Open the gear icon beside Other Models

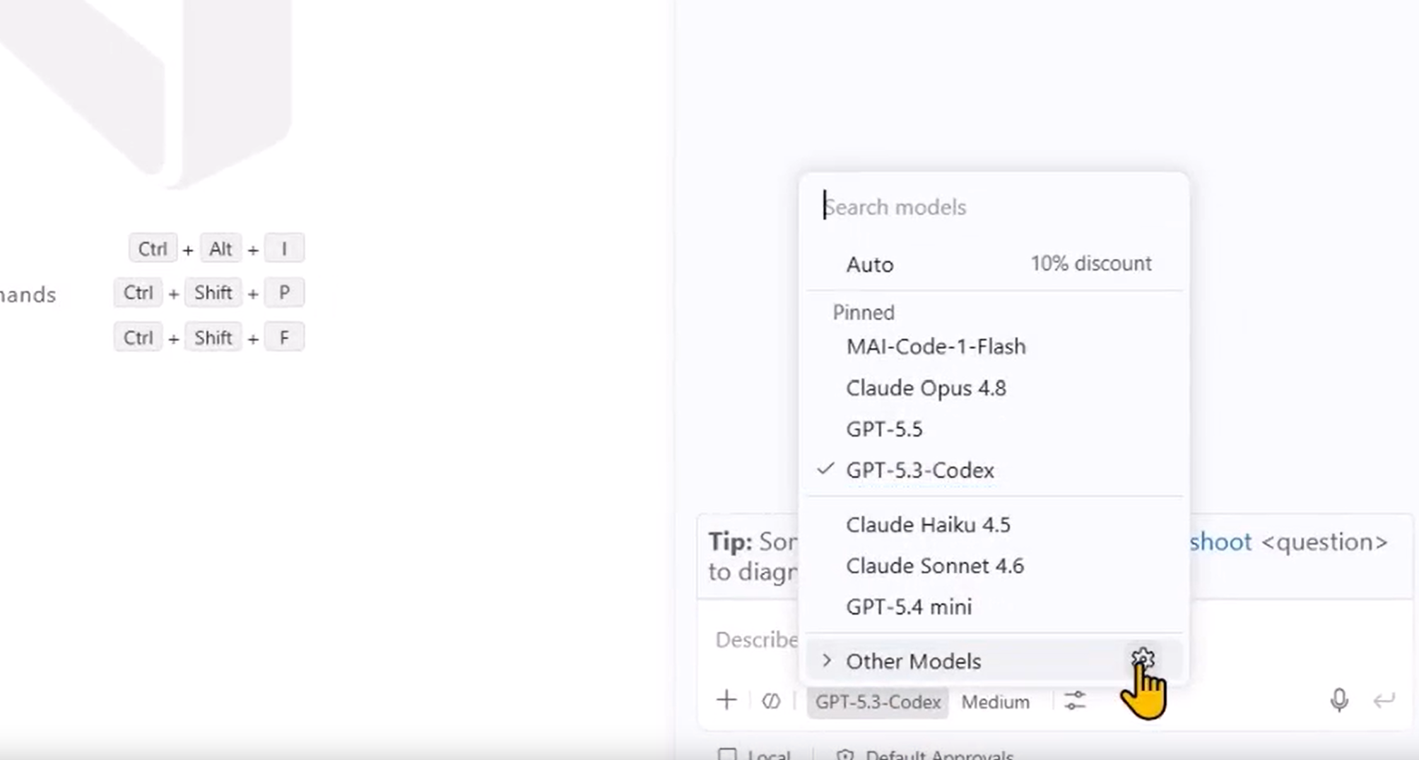point(1143,660)
